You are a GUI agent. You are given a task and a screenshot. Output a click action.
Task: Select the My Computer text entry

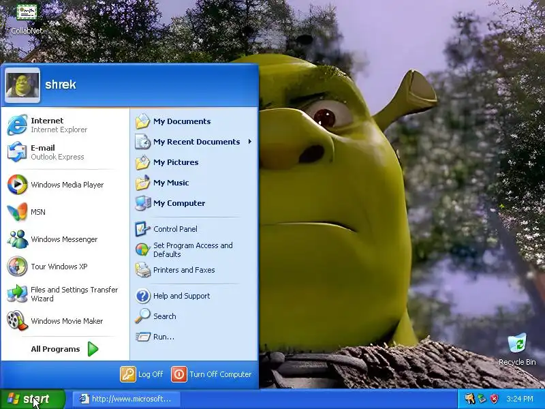[x=179, y=203]
